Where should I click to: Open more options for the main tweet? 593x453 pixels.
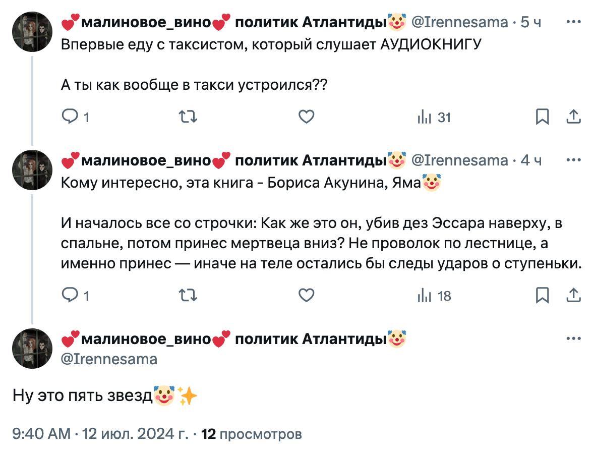coord(573,338)
